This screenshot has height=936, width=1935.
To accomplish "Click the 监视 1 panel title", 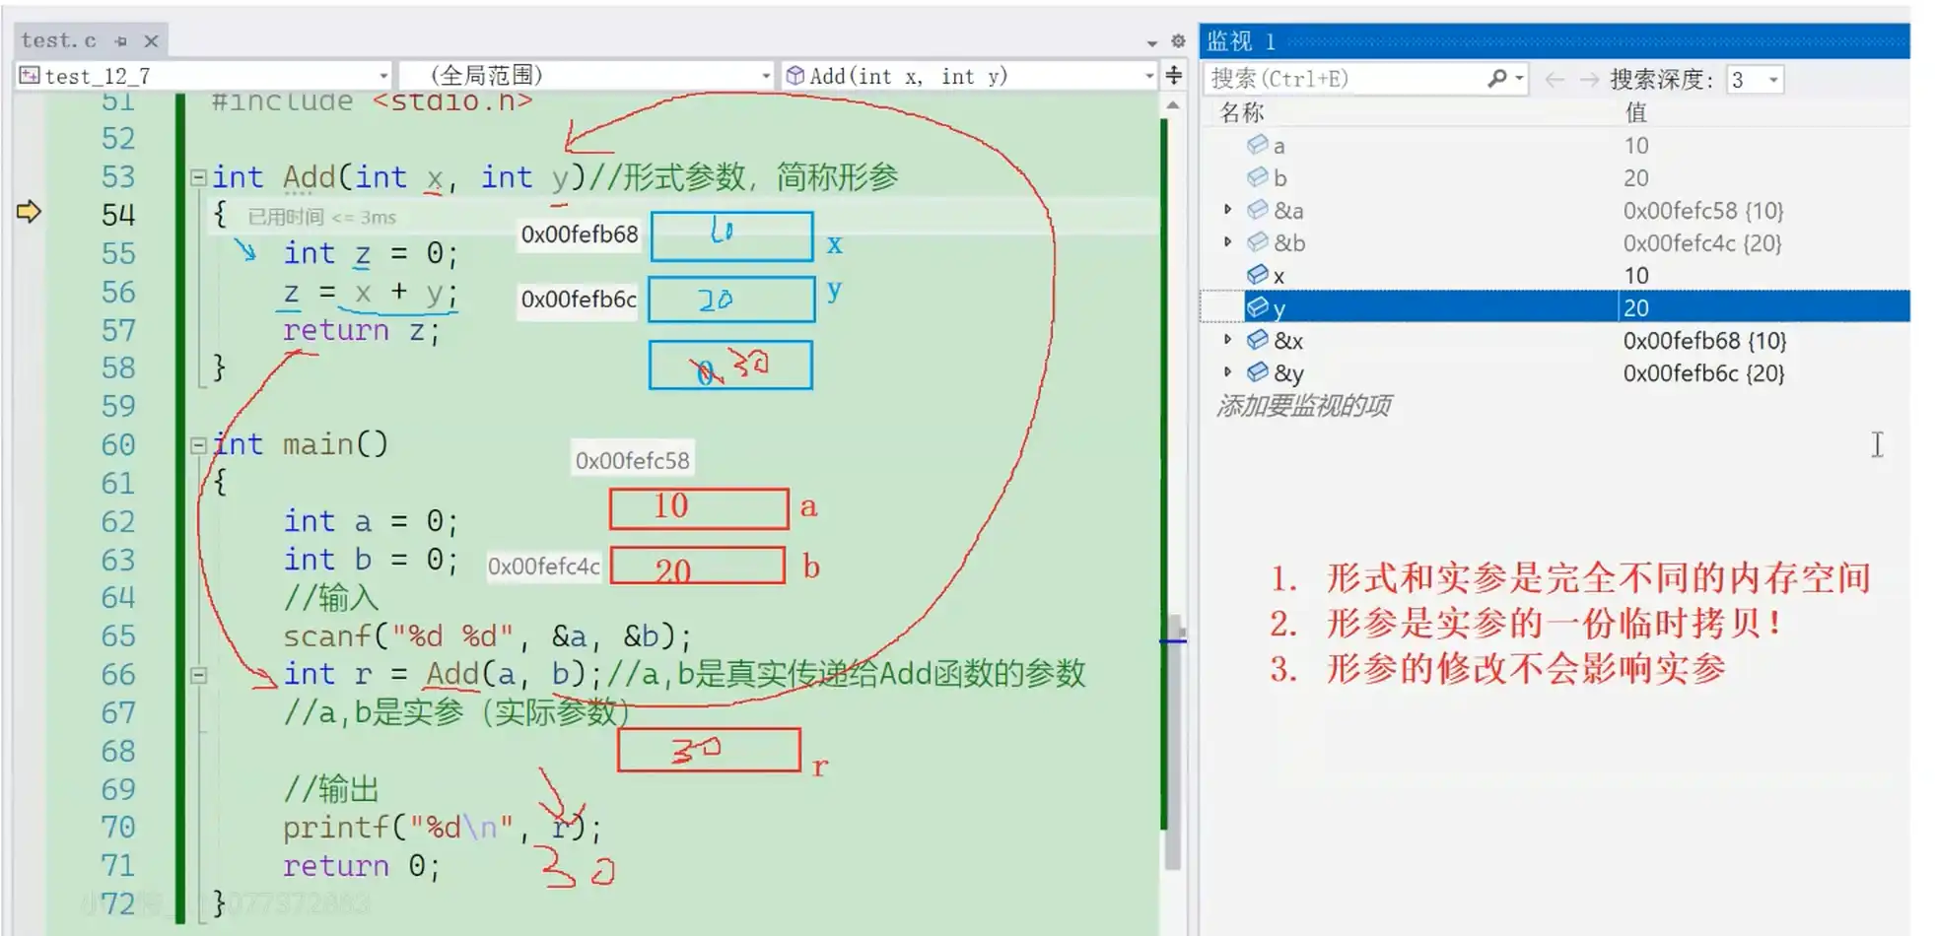I will click(x=1241, y=41).
